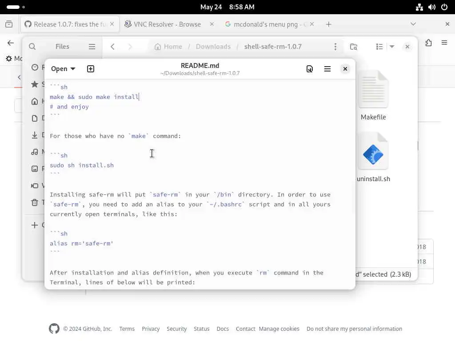455x341 pixels.
Task: Open the GNOME Activities overview pill
Action: [x=16, y=7]
